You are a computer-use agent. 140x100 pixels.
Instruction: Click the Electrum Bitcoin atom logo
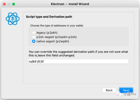(x=12, y=19)
